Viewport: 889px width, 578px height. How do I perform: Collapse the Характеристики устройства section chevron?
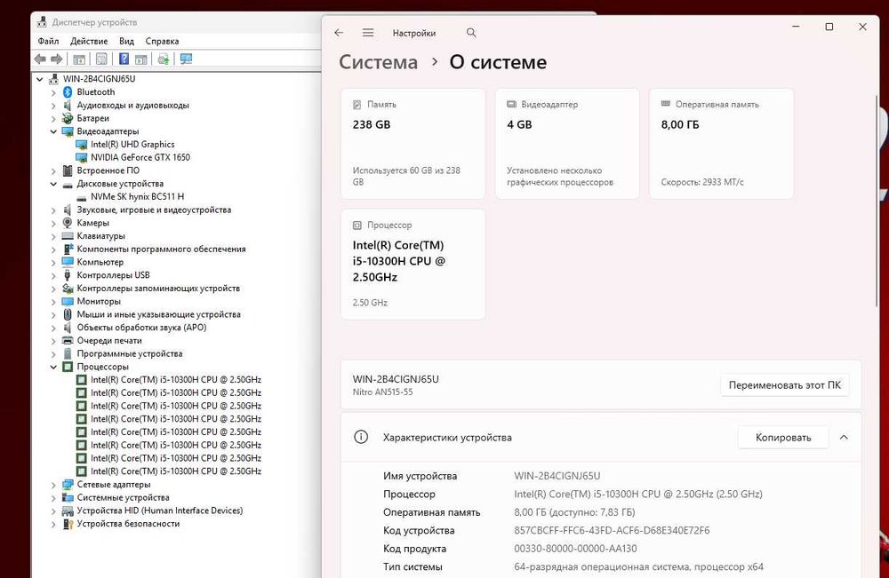[844, 438]
